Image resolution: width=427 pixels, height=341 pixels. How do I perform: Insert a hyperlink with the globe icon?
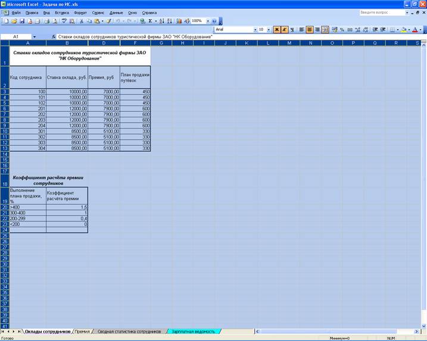pos(142,21)
